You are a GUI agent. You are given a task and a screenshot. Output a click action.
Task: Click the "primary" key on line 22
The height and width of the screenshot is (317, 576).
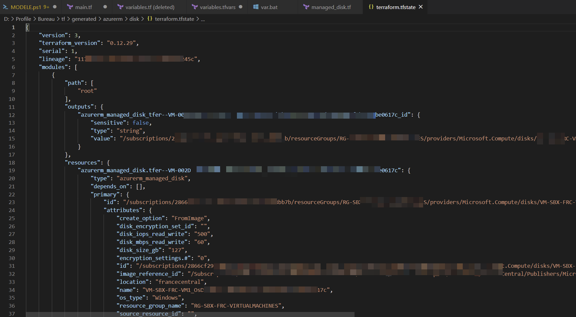coord(105,195)
